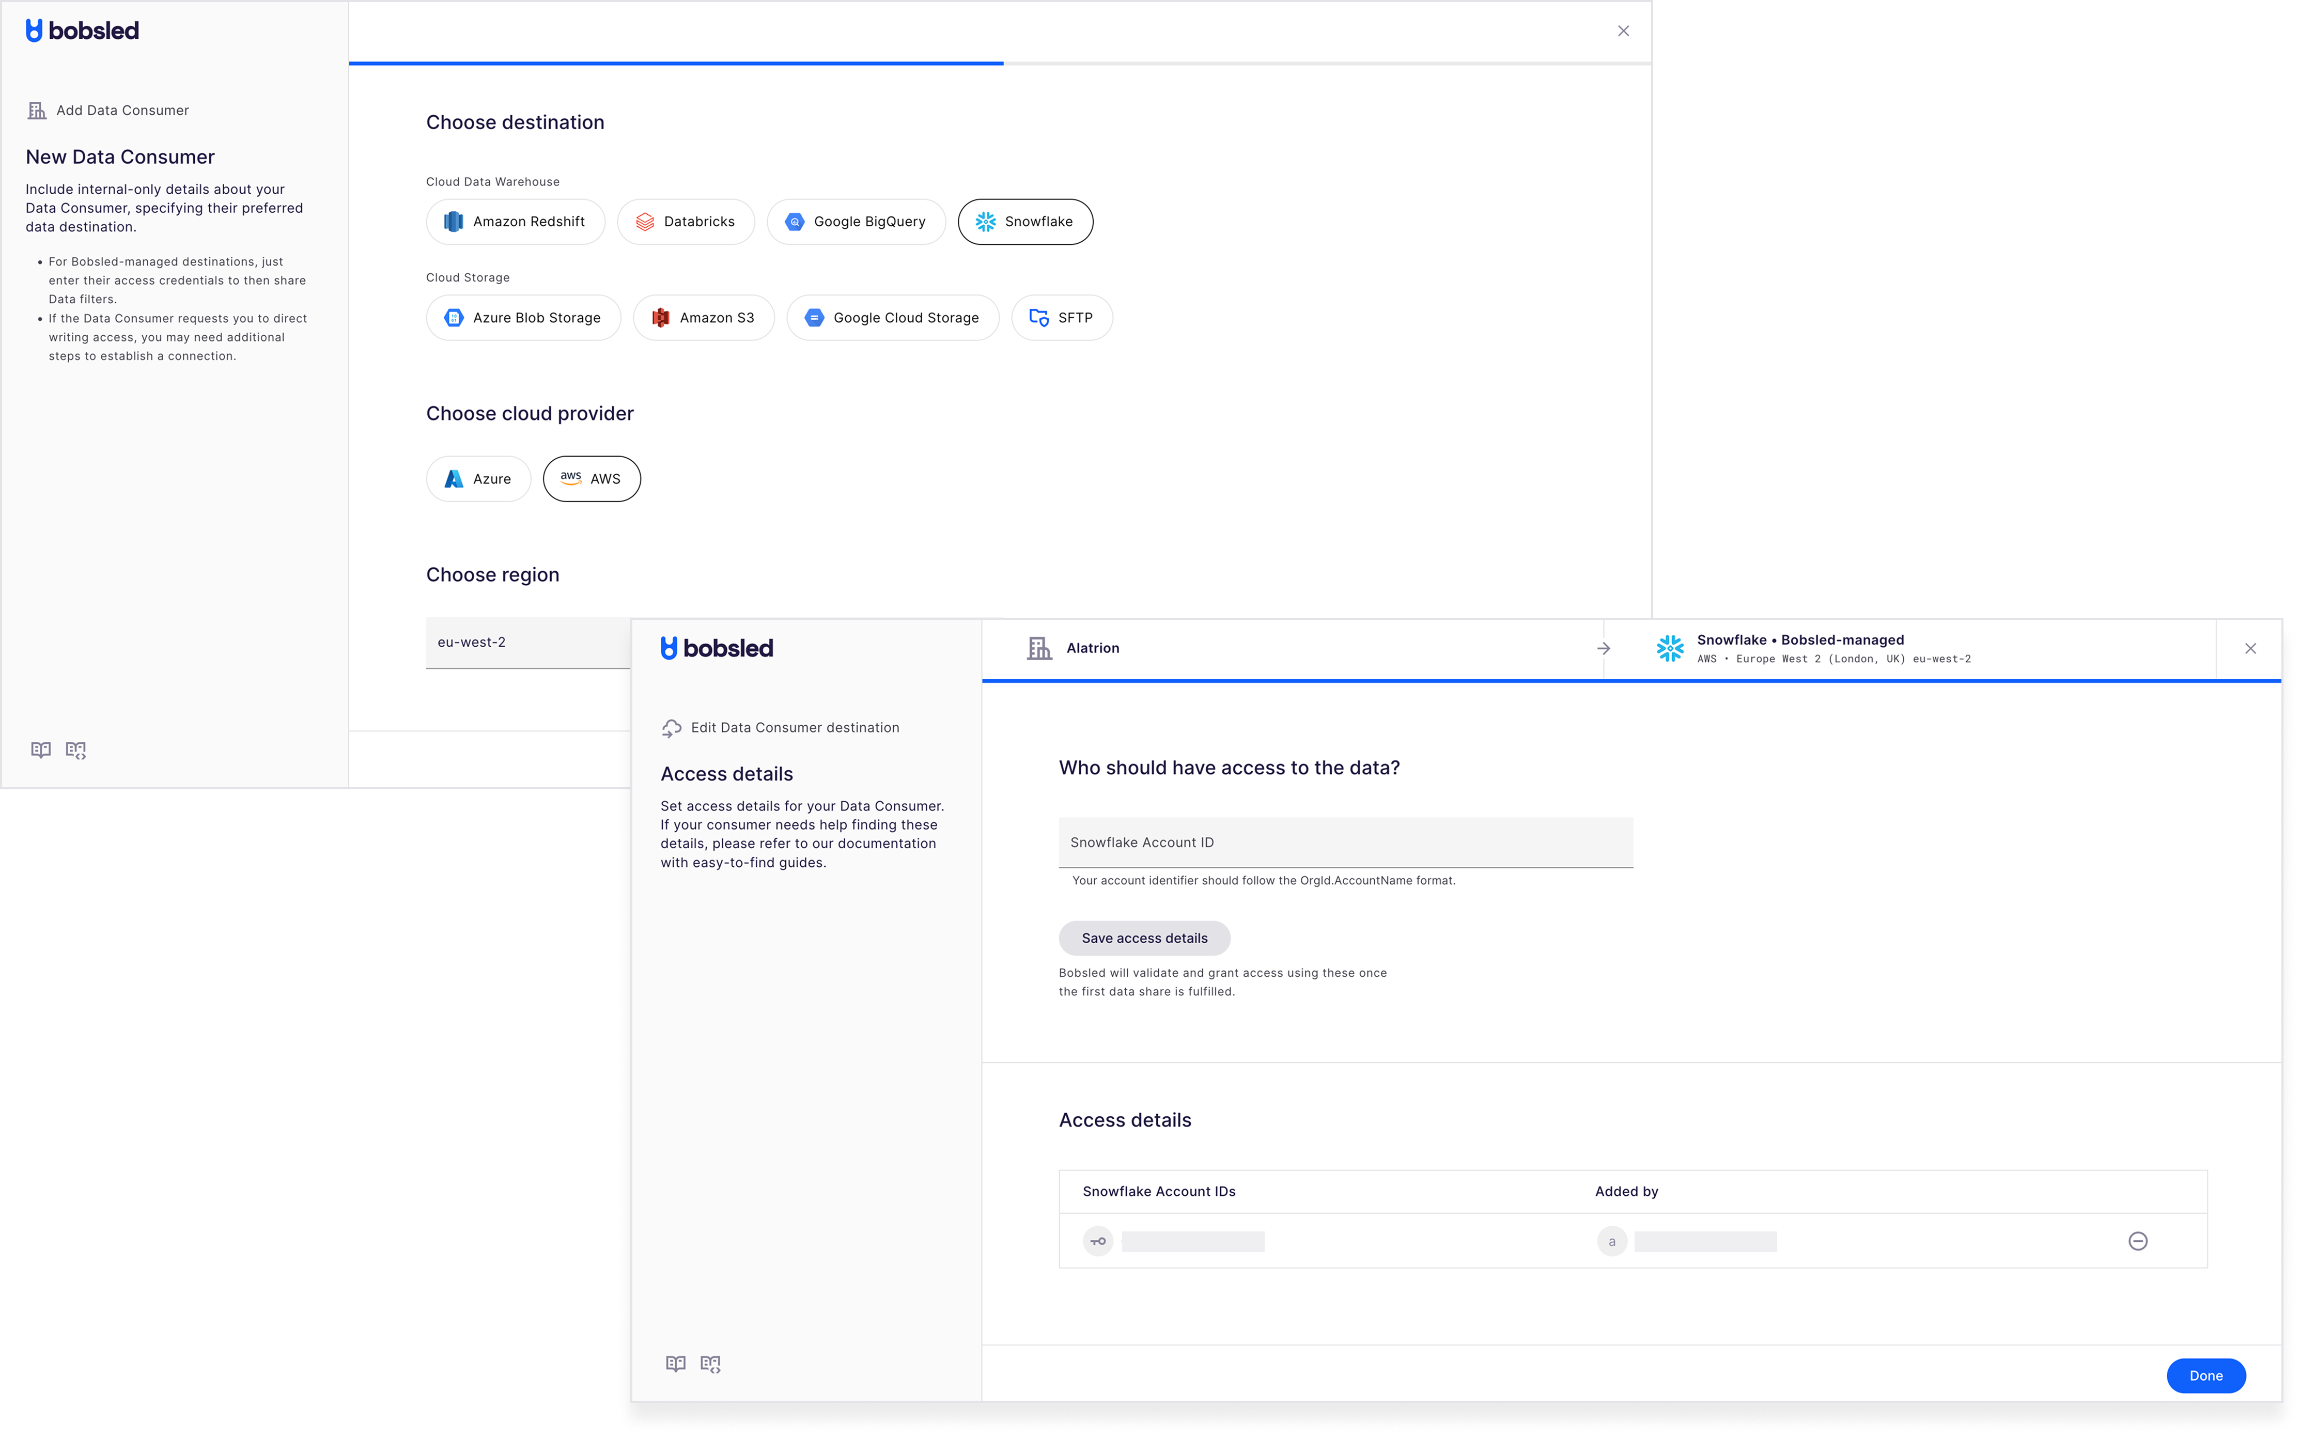Click bobsled logo in Edit destination window
The width and height of the screenshot is (2300, 1436).
(x=717, y=649)
